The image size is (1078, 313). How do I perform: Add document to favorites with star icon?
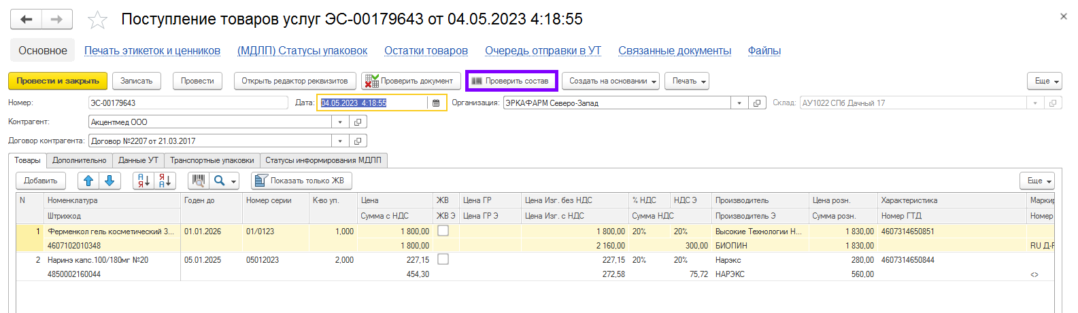click(97, 20)
